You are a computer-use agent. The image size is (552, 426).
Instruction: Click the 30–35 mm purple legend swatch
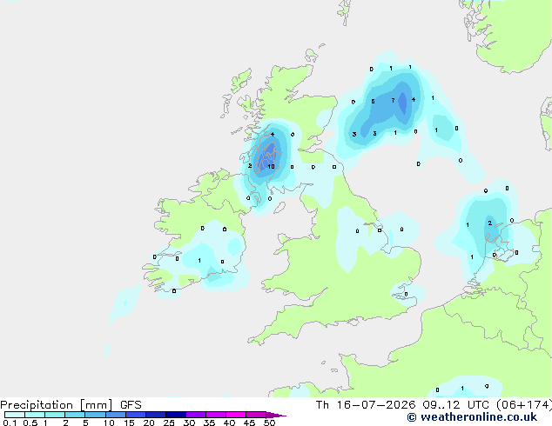pyautogui.click(x=196, y=415)
